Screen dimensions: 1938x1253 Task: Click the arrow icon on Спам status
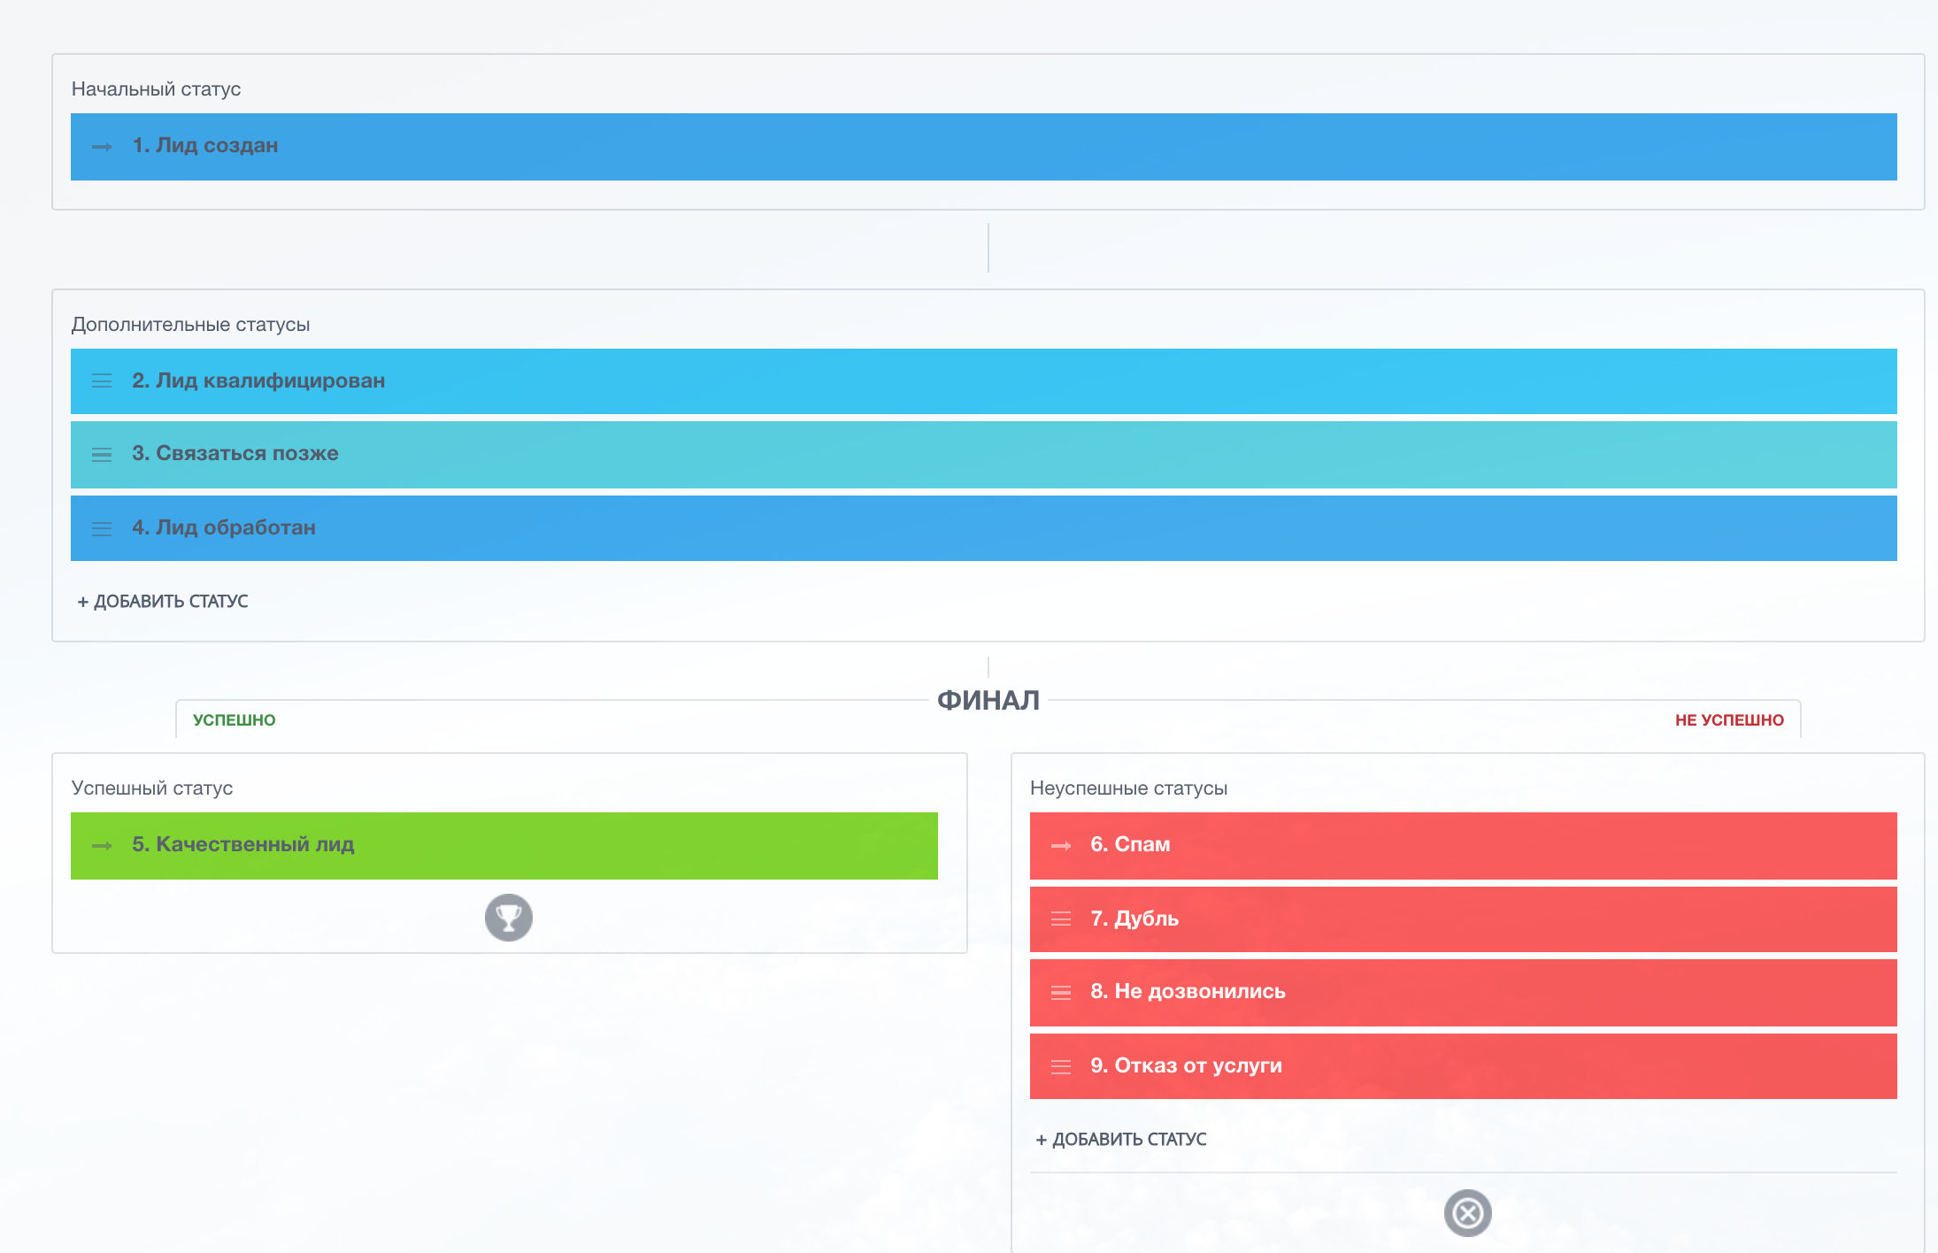click(1060, 846)
